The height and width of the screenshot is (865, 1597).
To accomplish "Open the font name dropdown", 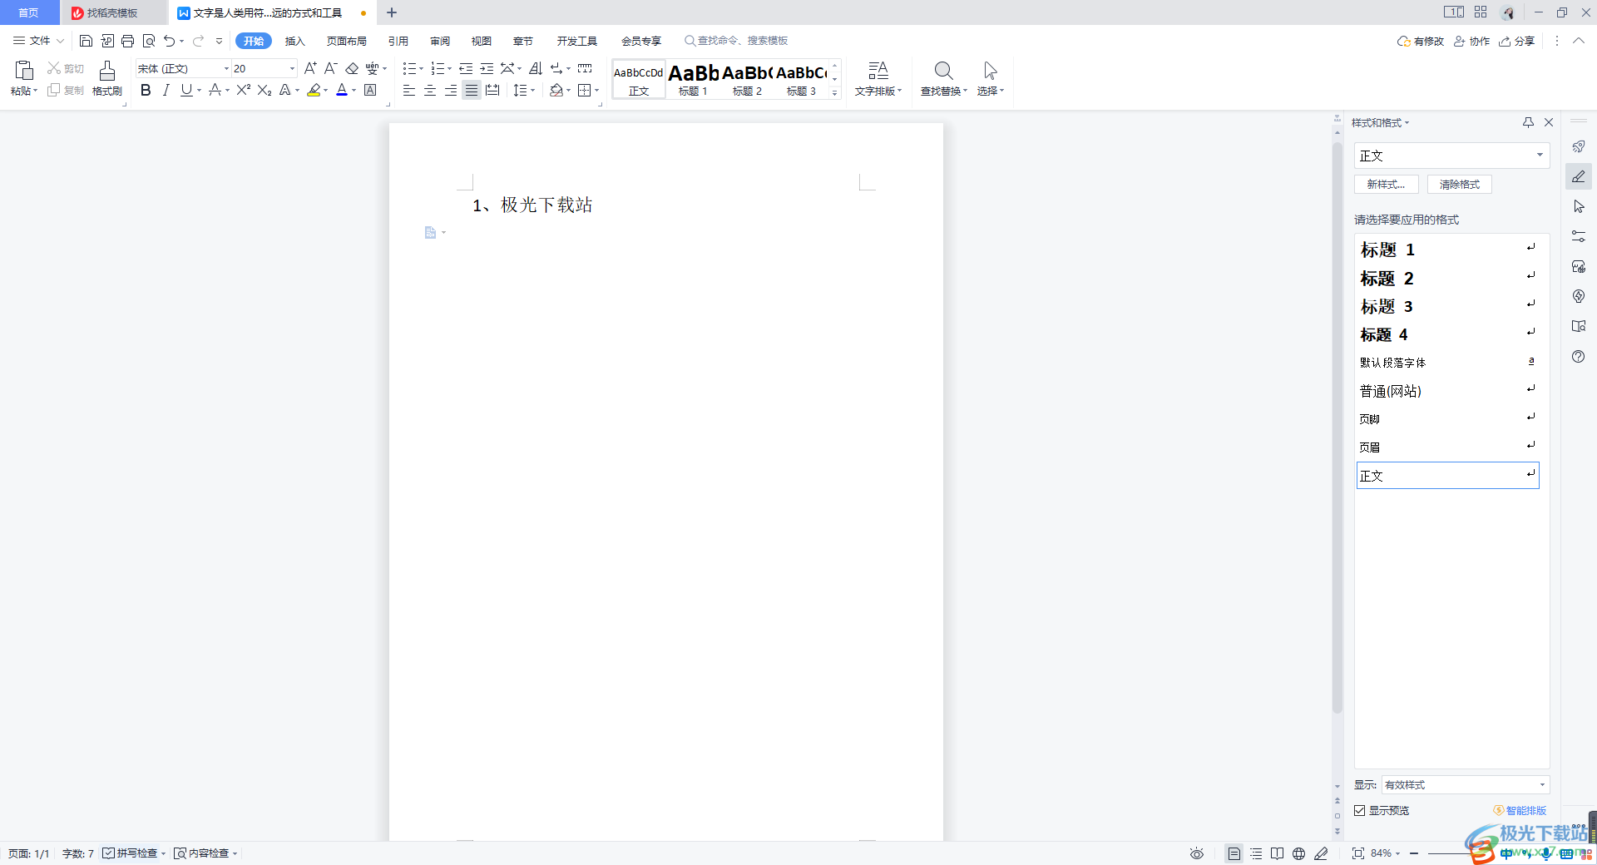I will (x=226, y=68).
